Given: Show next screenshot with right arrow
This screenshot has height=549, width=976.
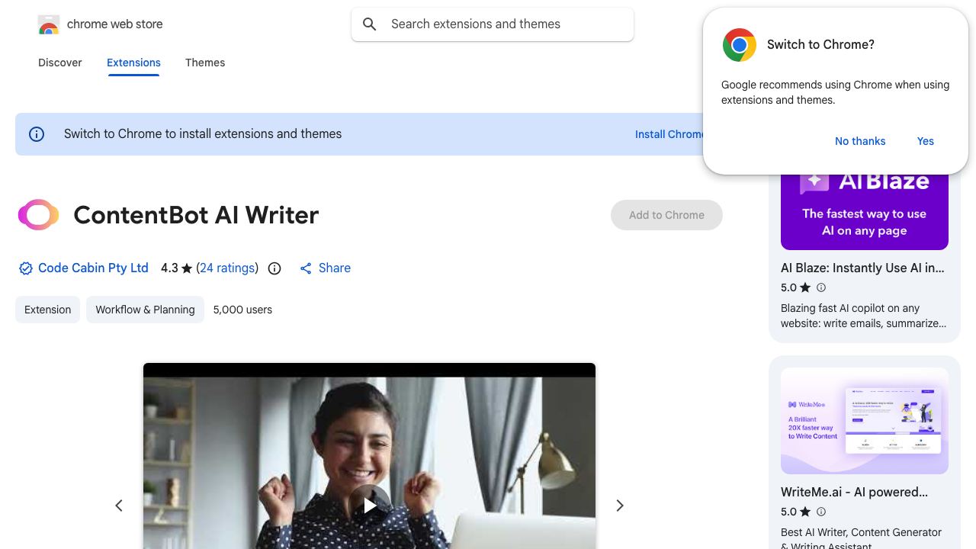Looking at the screenshot, I should coord(620,506).
